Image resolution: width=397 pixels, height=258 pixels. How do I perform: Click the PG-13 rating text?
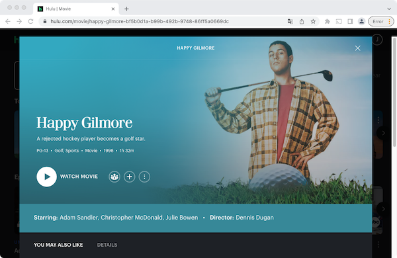point(42,151)
